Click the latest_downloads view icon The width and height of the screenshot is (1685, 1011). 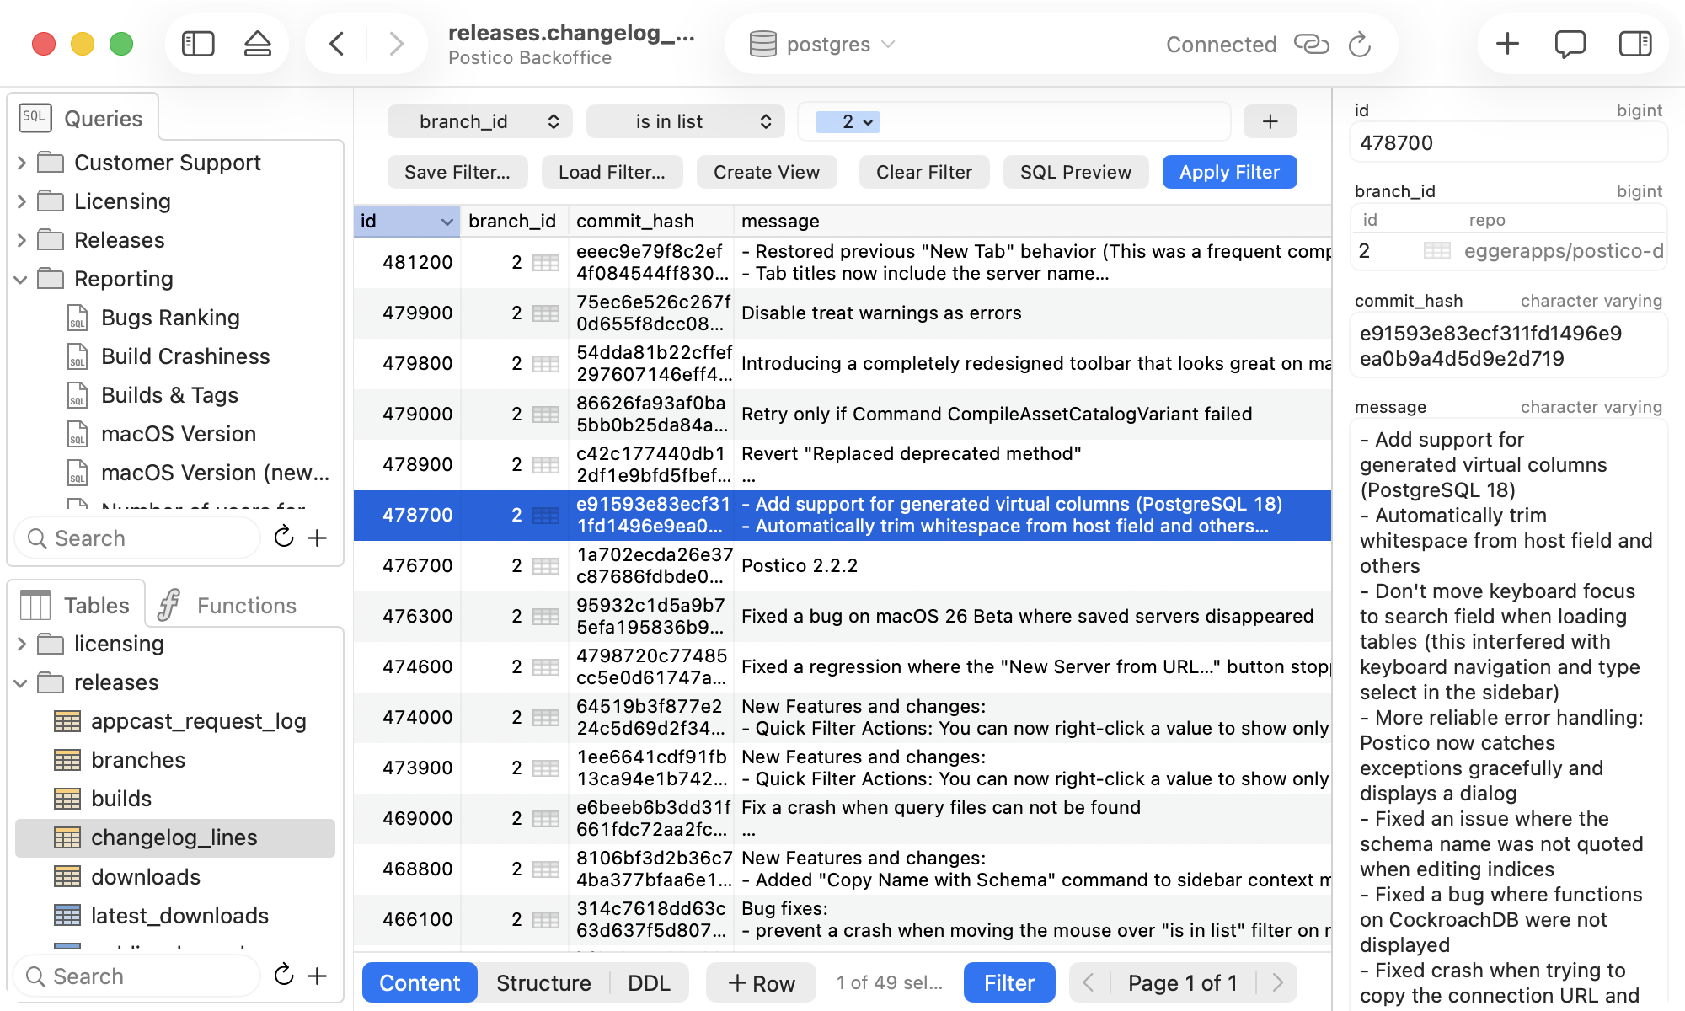click(x=67, y=916)
